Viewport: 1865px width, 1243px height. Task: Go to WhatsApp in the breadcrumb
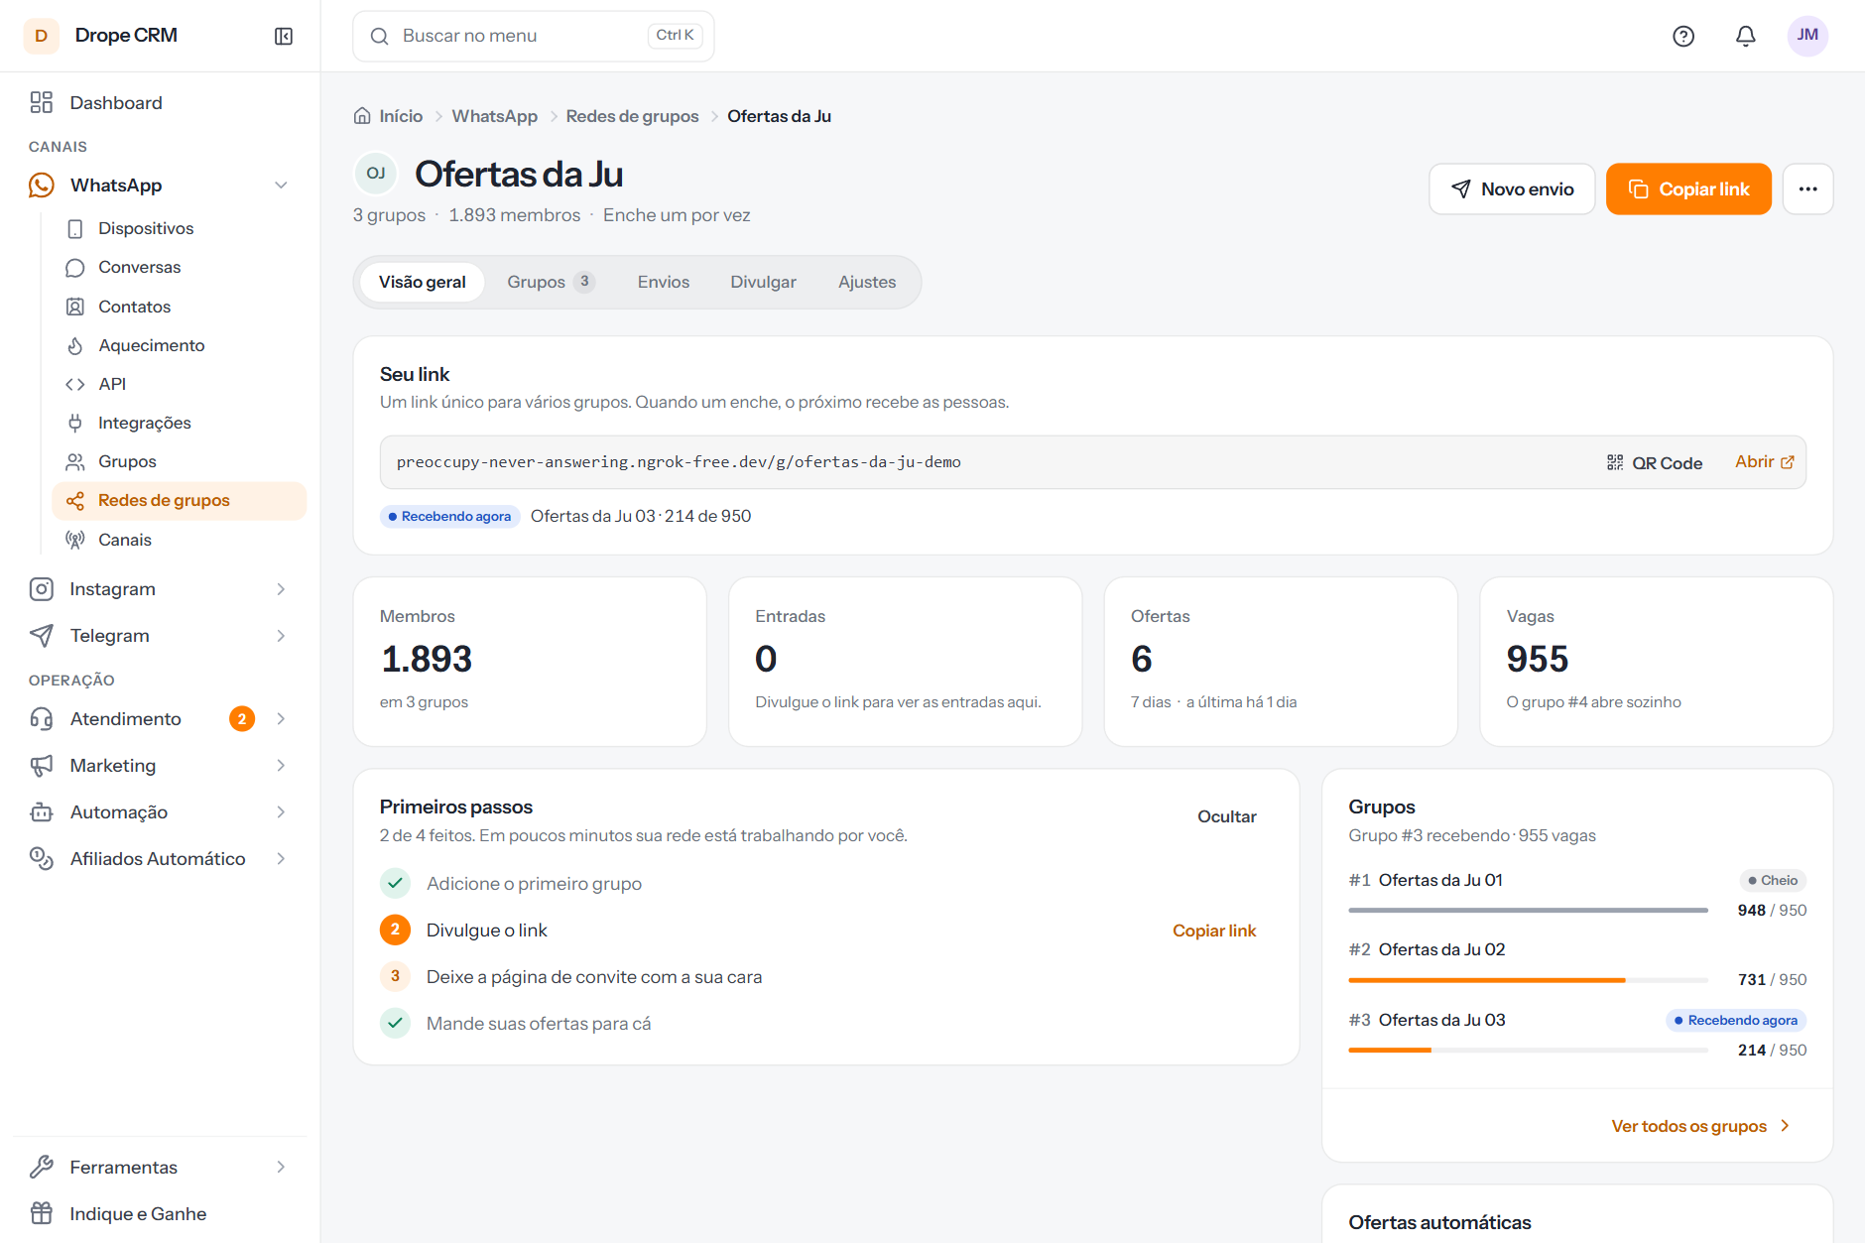[494, 116]
